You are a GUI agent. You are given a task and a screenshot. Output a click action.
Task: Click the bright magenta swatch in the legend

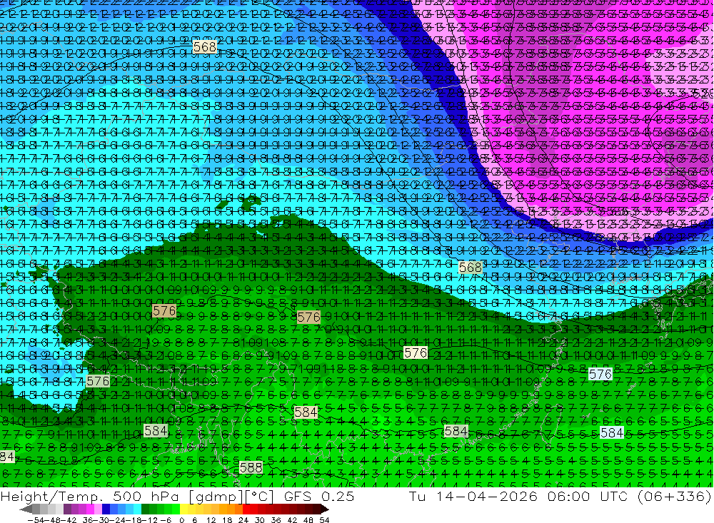point(90,509)
